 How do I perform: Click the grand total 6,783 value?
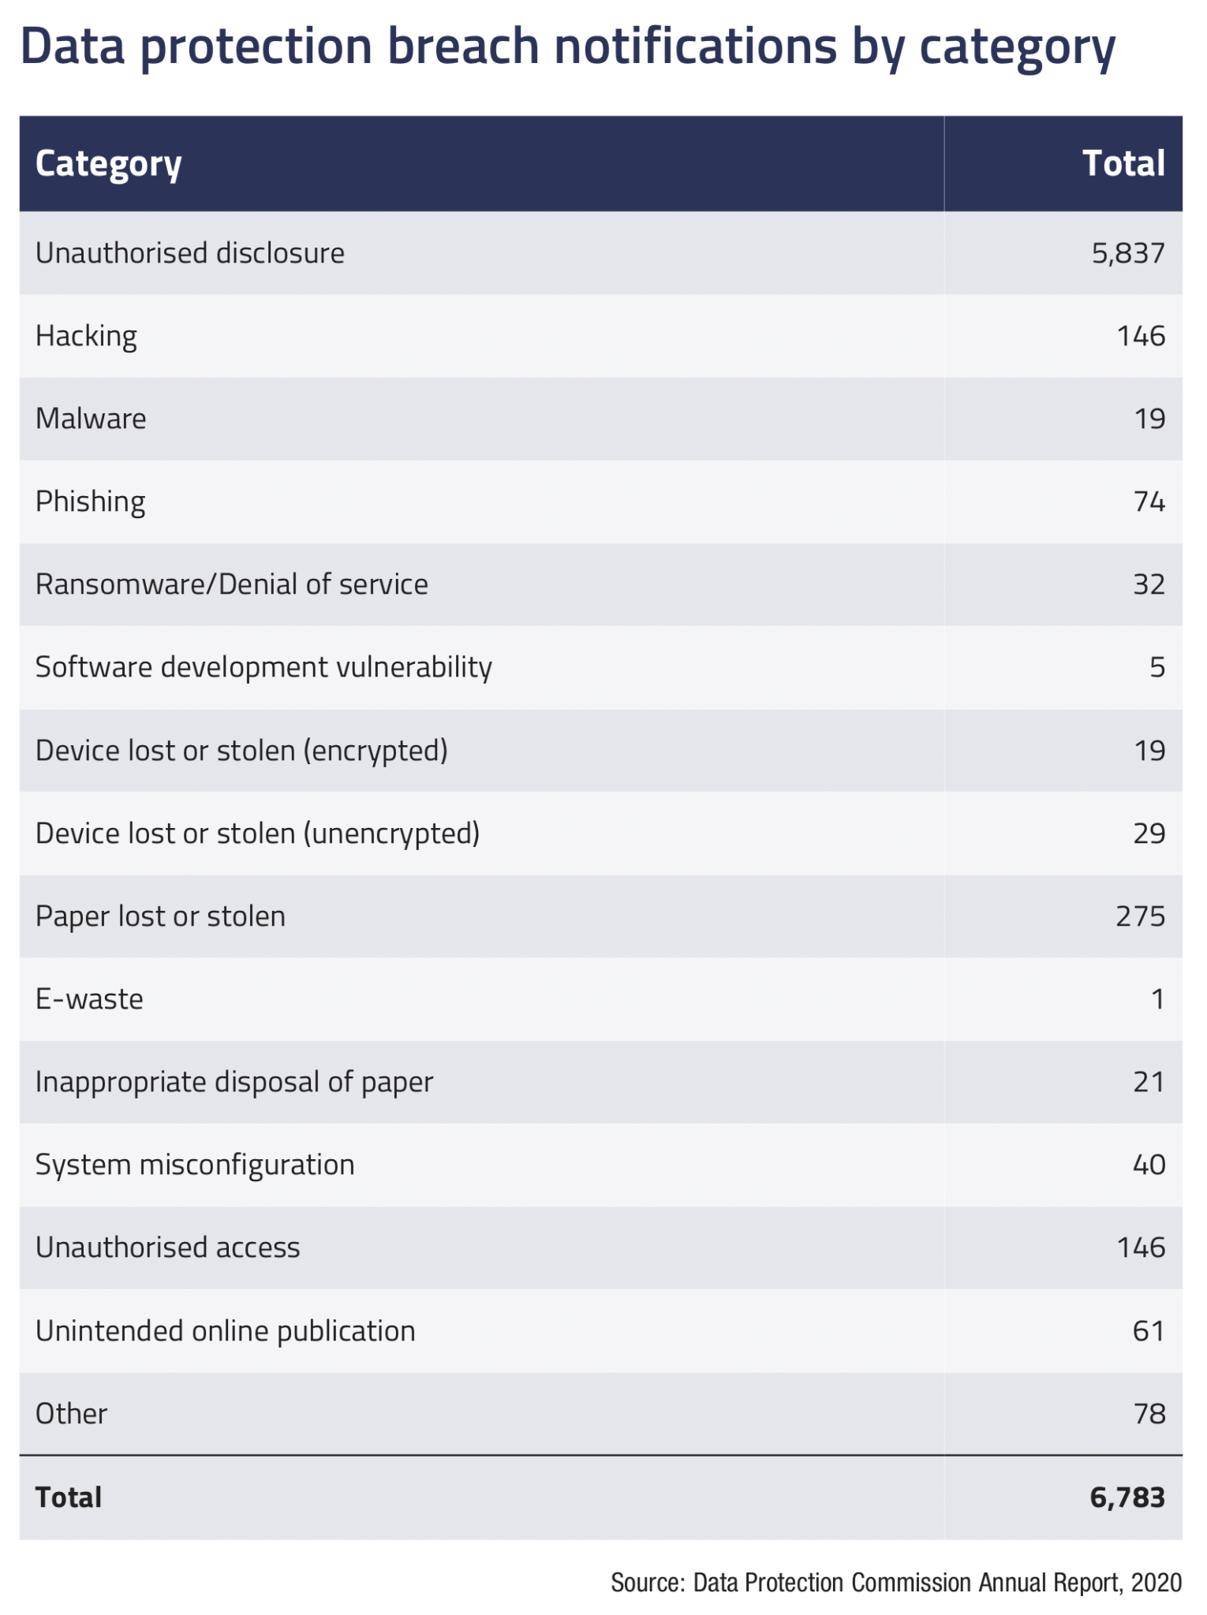[x=1127, y=1498]
